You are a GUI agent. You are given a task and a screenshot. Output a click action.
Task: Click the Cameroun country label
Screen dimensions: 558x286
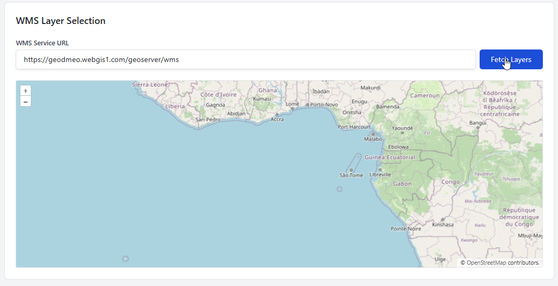(424, 95)
